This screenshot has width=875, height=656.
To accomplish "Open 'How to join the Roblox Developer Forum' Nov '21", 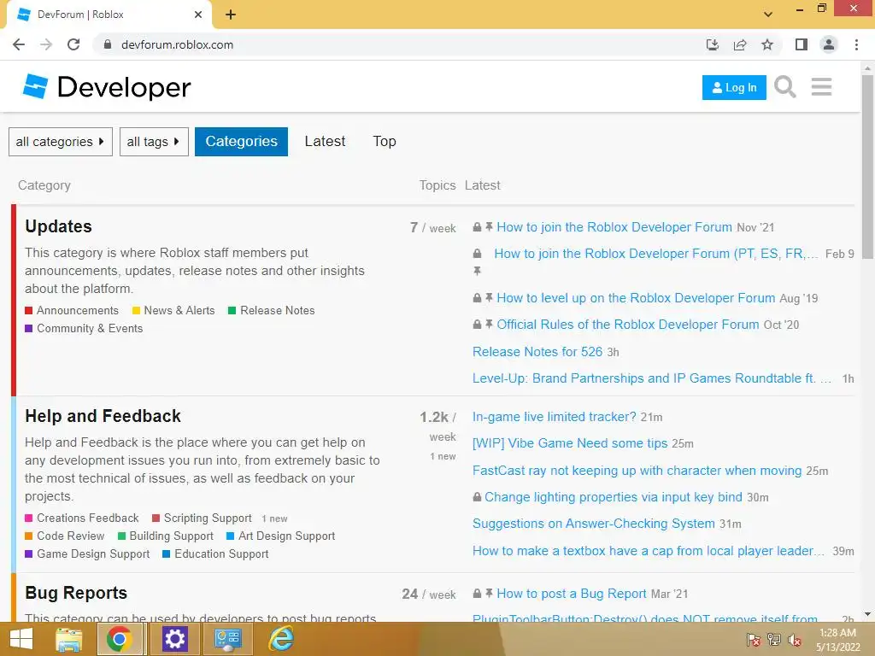I will [614, 227].
